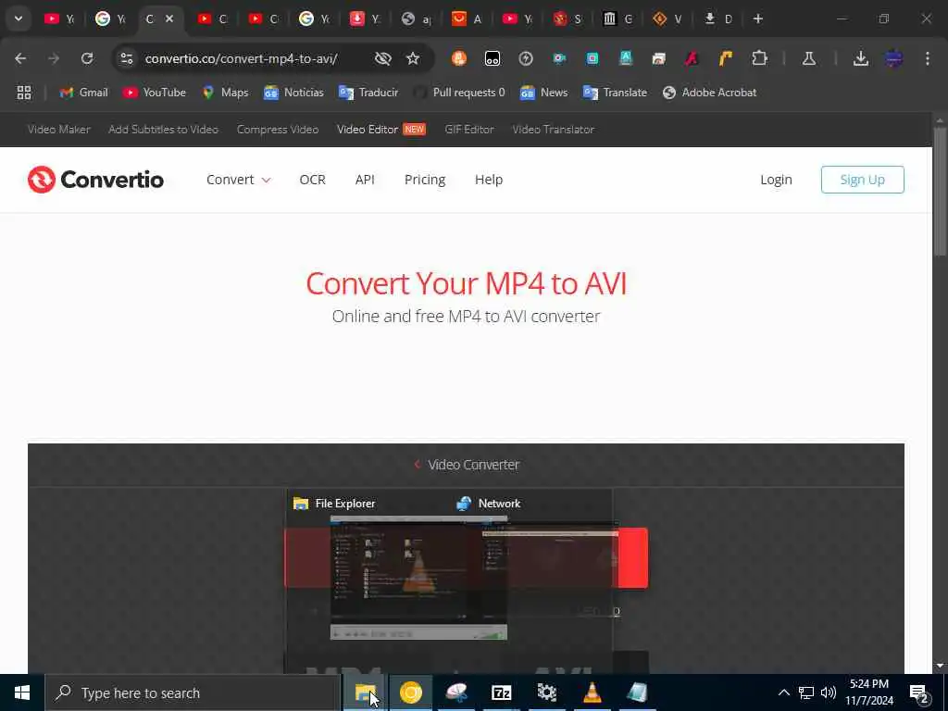Close the active Convertio tab
Screen dimensions: 948x711
point(170,19)
